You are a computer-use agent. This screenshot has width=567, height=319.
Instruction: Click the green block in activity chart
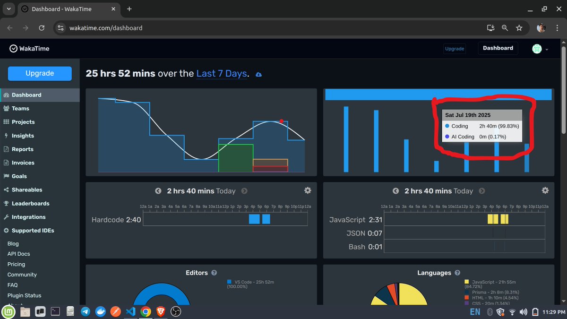[235, 158]
